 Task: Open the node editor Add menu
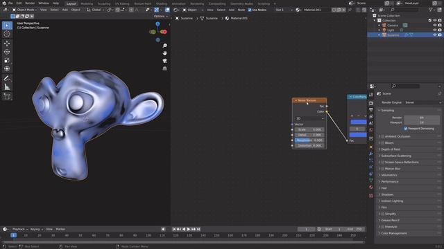[x=231, y=10]
